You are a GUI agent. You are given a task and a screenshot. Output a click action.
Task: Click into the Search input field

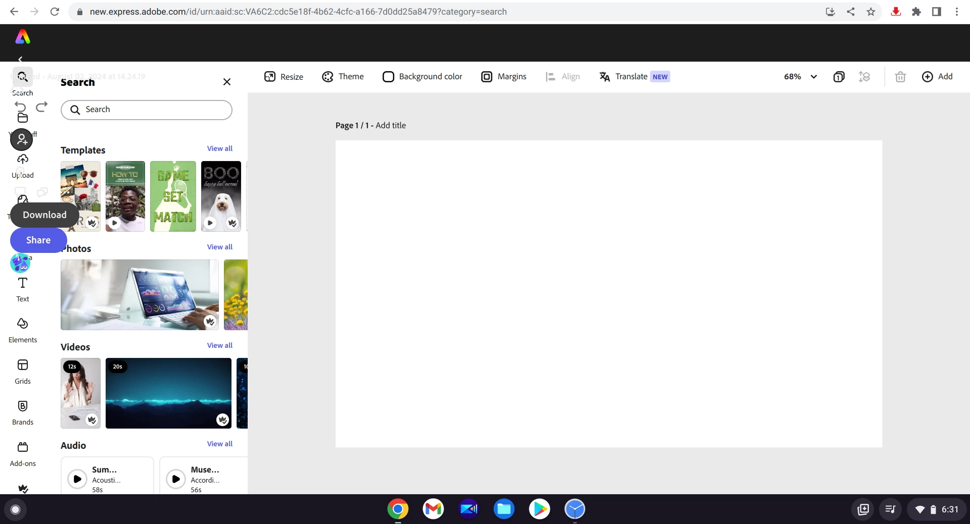pos(147,110)
